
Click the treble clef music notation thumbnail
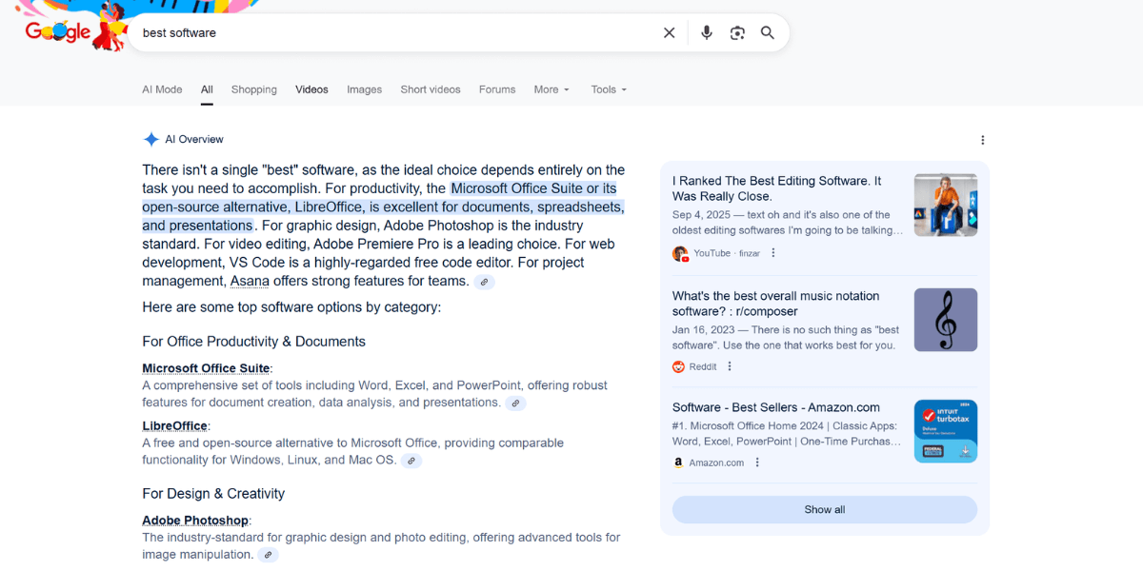coord(946,320)
